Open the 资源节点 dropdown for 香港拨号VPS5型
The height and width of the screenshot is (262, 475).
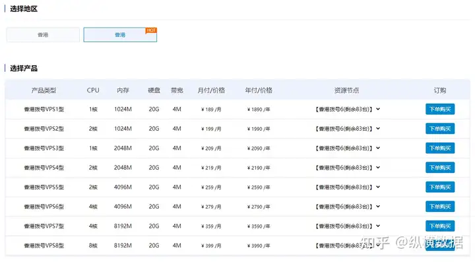click(x=348, y=187)
